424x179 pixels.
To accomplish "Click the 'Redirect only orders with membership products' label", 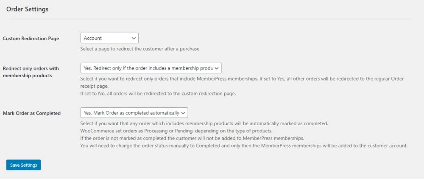I will [x=31, y=72].
